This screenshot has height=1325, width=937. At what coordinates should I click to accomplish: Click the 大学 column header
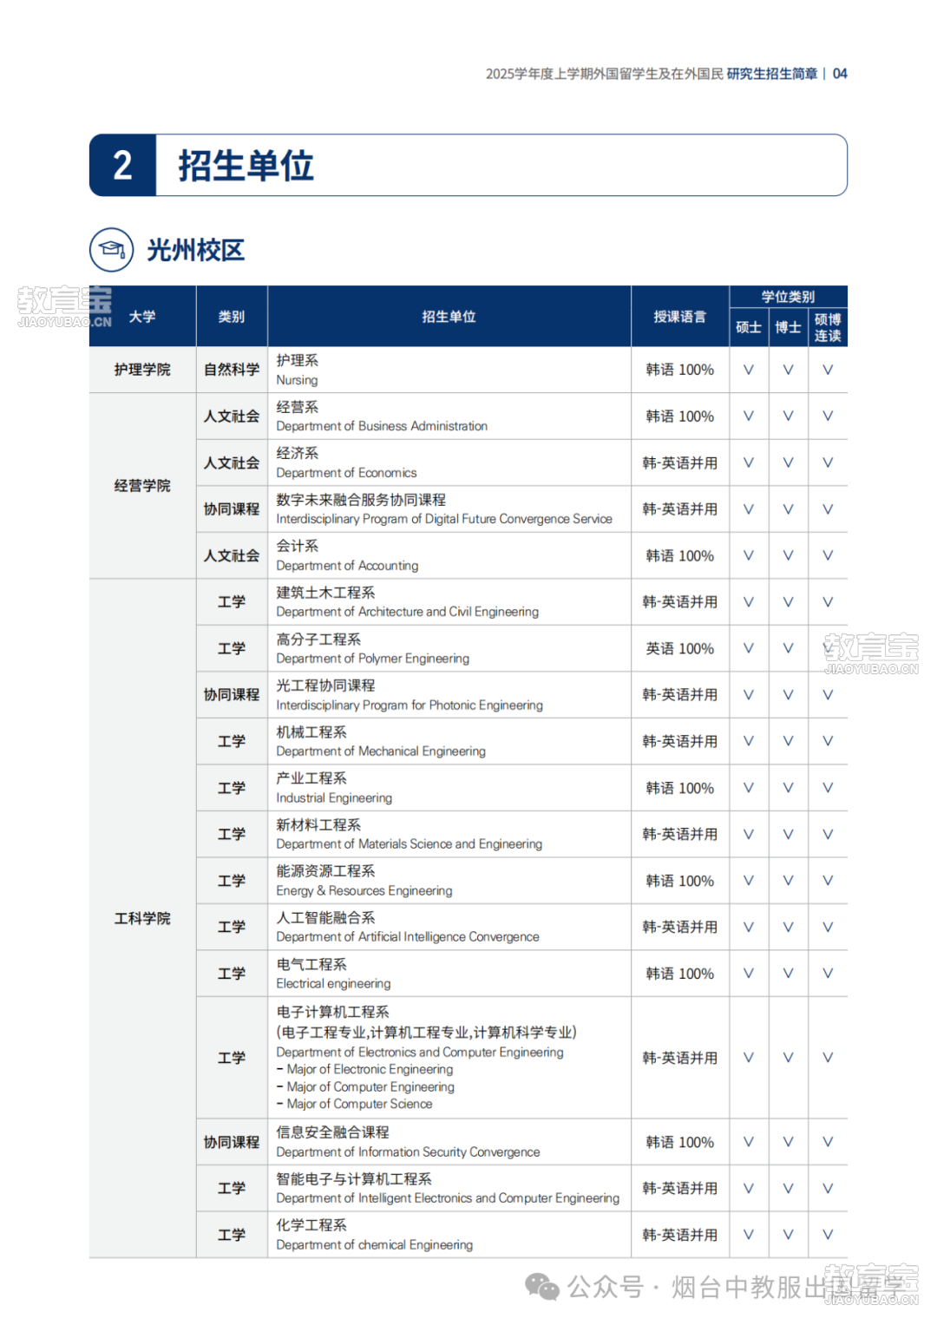click(142, 317)
